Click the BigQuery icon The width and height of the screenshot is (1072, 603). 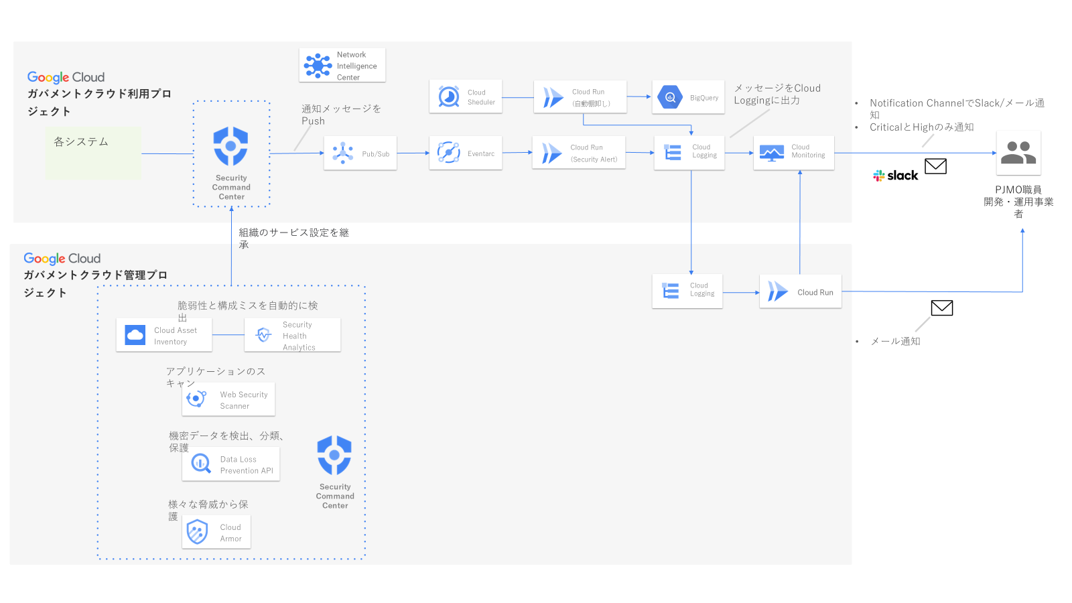(669, 97)
